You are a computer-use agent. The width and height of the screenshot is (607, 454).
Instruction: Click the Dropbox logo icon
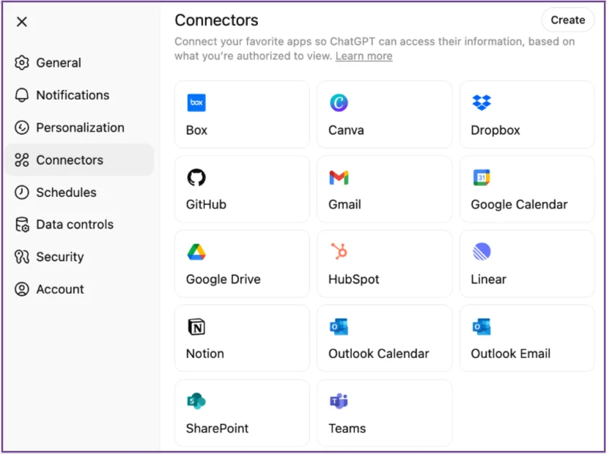482,103
